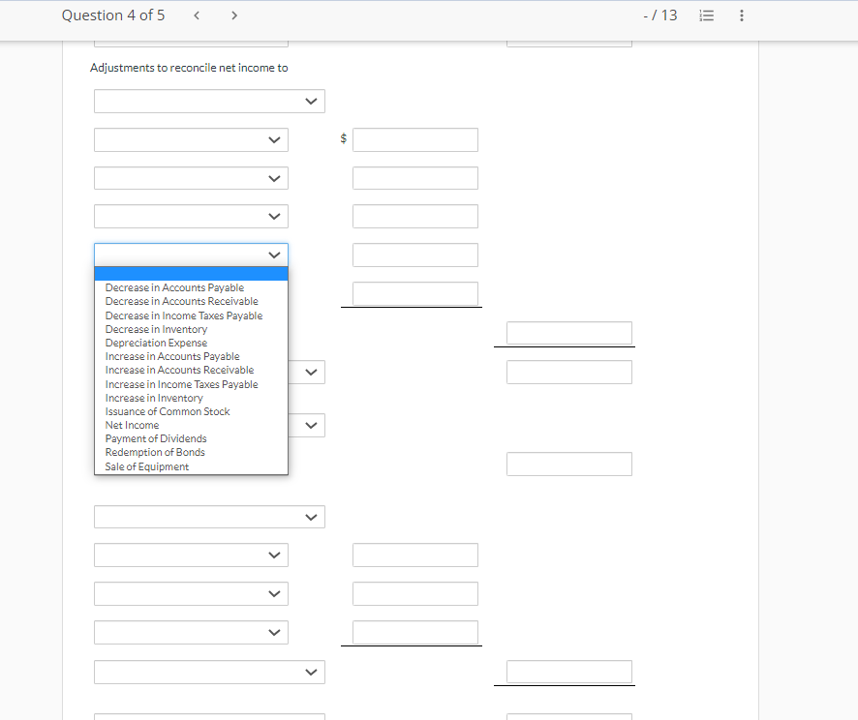Choose Decrease in Inventory option

(x=156, y=329)
